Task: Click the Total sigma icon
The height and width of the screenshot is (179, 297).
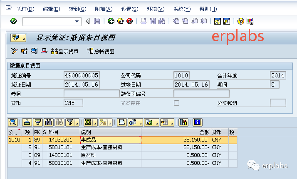Action: tap(88, 122)
